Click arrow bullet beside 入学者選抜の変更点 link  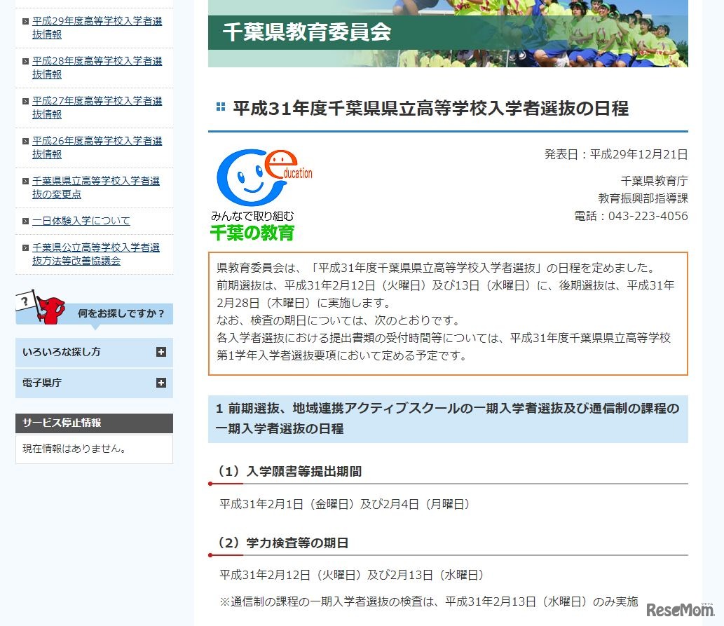(x=26, y=181)
